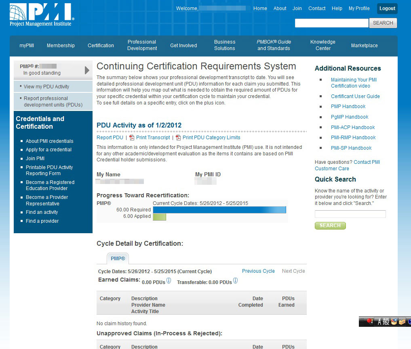Open the Professional Development menu
The height and width of the screenshot is (349, 411).
tap(142, 45)
